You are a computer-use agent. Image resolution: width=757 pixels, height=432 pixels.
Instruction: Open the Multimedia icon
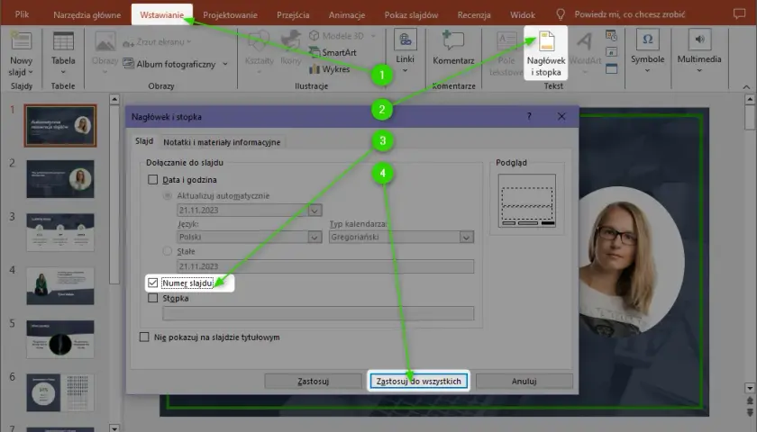click(x=699, y=40)
